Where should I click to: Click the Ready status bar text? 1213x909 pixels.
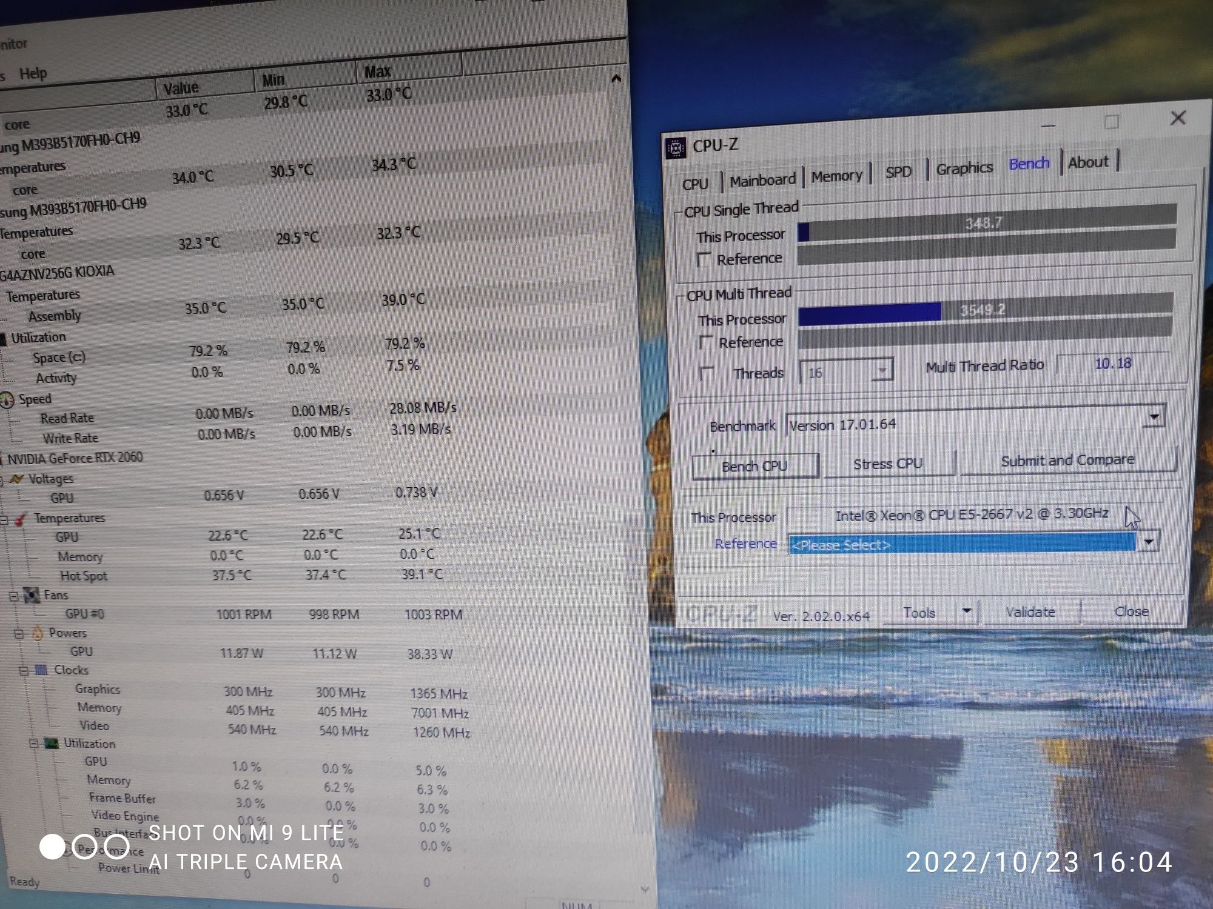point(24,882)
